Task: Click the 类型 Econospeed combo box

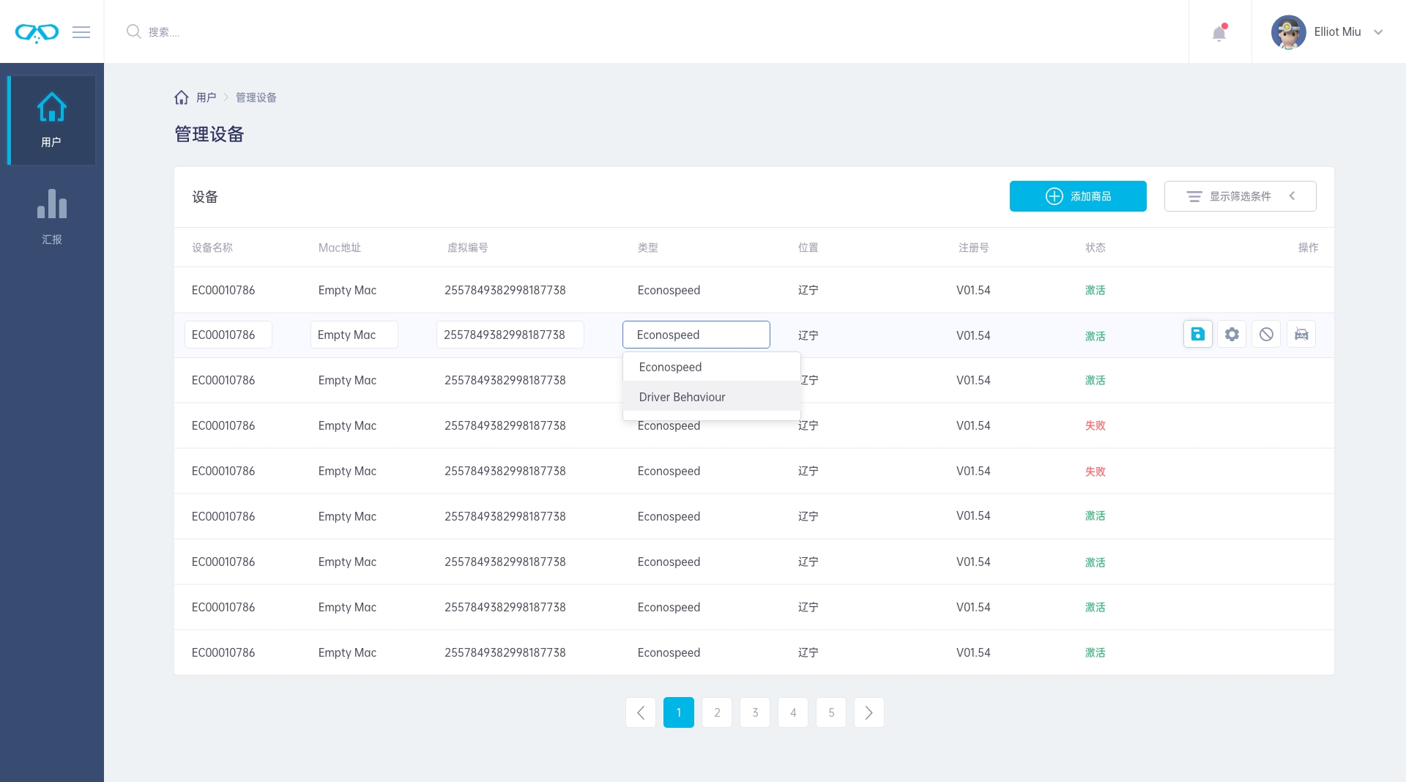Action: tap(696, 335)
